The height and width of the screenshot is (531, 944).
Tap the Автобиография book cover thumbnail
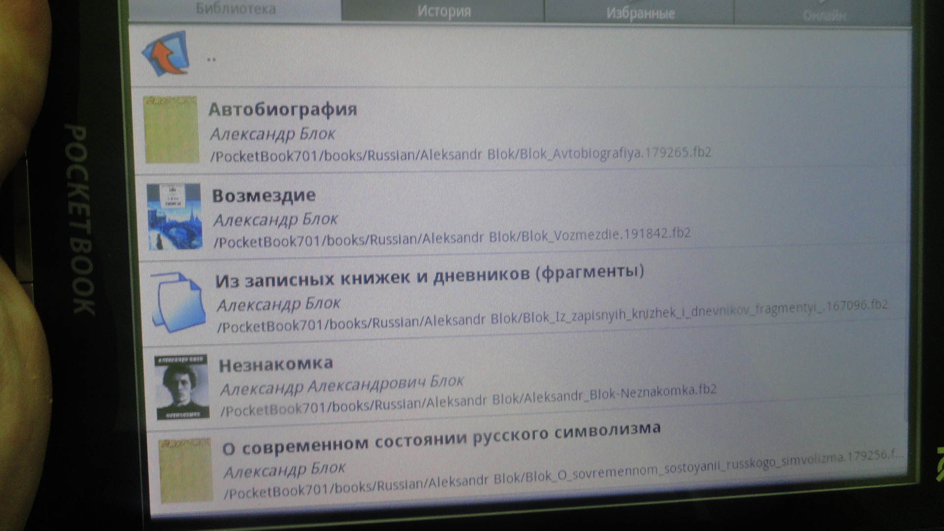(x=171, y=130)
